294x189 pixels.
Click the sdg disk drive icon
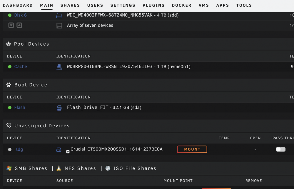pos(59,149)
